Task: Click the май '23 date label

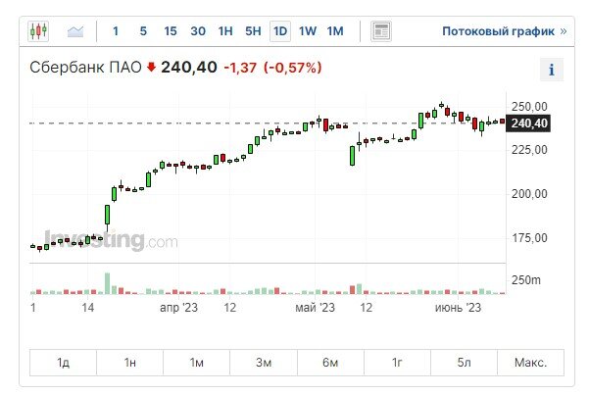Action: (315, 308)
